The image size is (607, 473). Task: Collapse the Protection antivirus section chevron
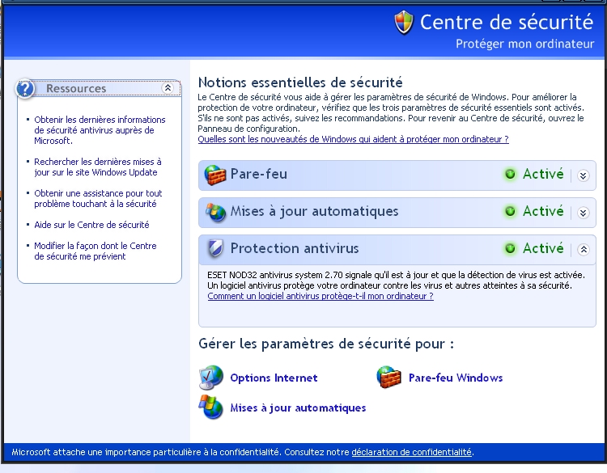(583, 250)
